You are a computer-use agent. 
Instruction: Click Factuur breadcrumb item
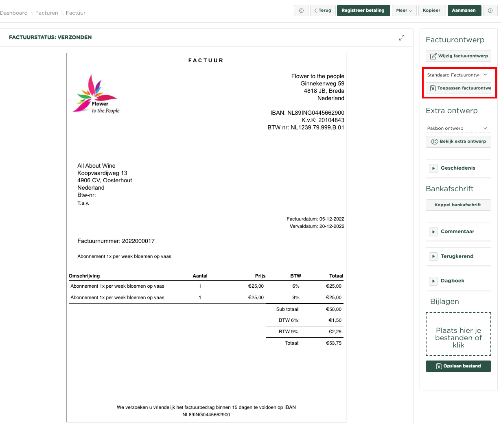(x=76, y=13)
